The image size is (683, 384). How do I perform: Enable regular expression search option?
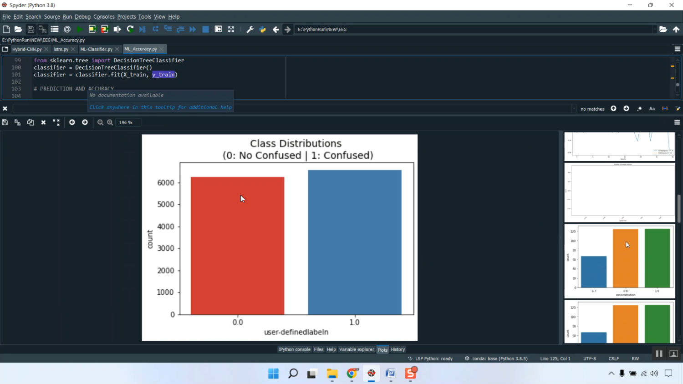coord(639,109)
